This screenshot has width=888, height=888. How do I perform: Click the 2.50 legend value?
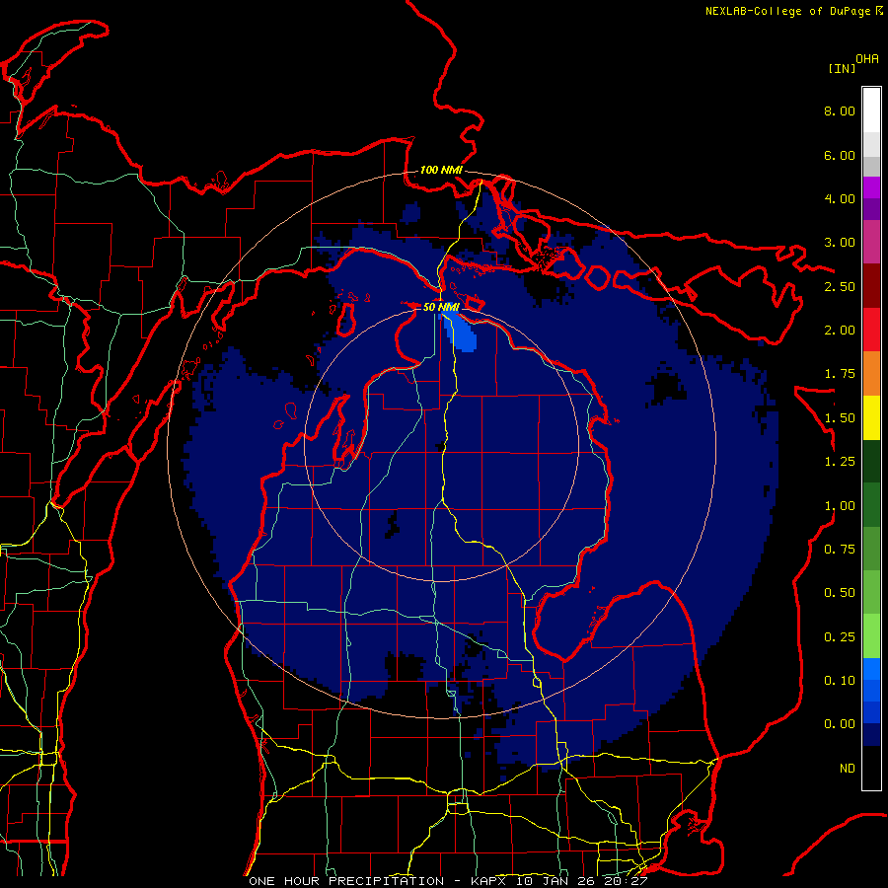click(840, 286)
